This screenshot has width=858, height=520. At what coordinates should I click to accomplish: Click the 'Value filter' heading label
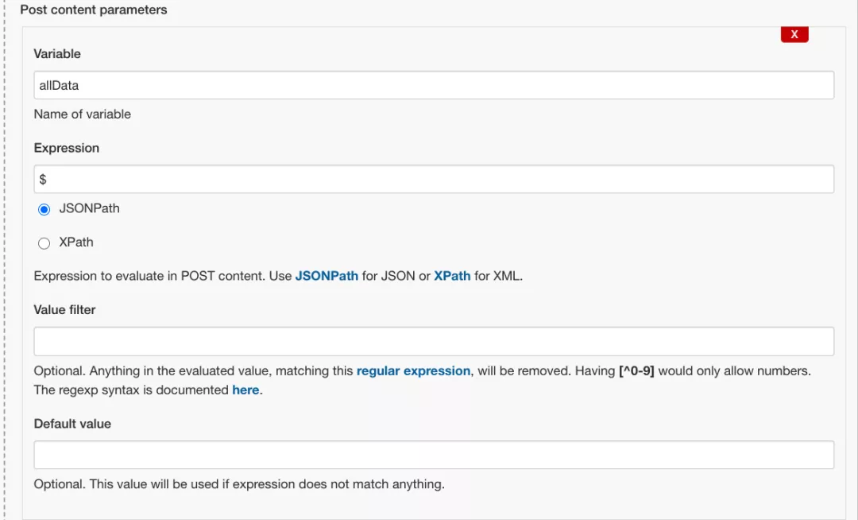pyautogui.click(x=64, y=310)
